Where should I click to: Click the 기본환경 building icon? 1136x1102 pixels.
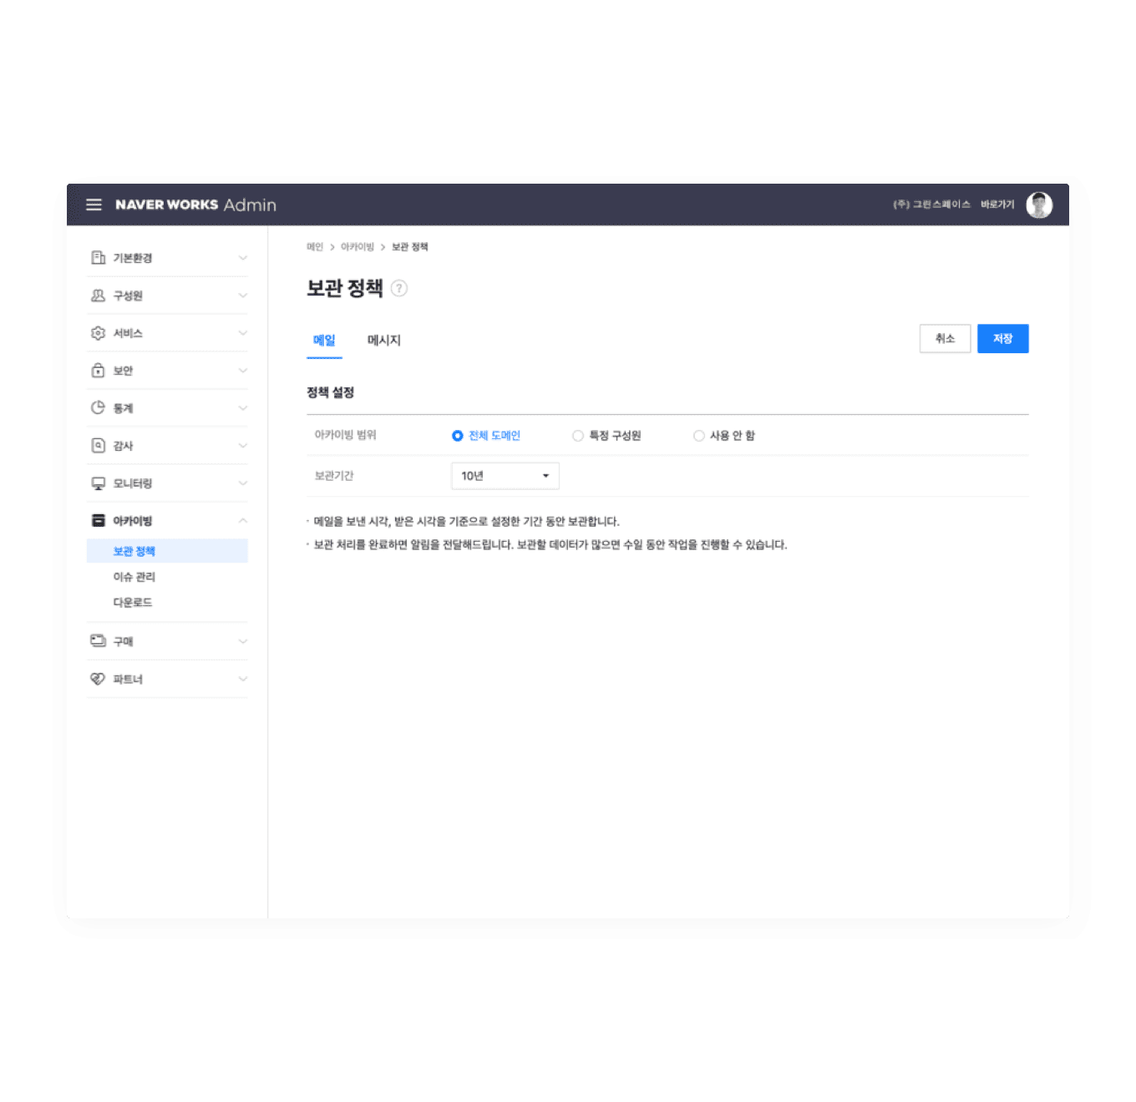tap(98, 258)
